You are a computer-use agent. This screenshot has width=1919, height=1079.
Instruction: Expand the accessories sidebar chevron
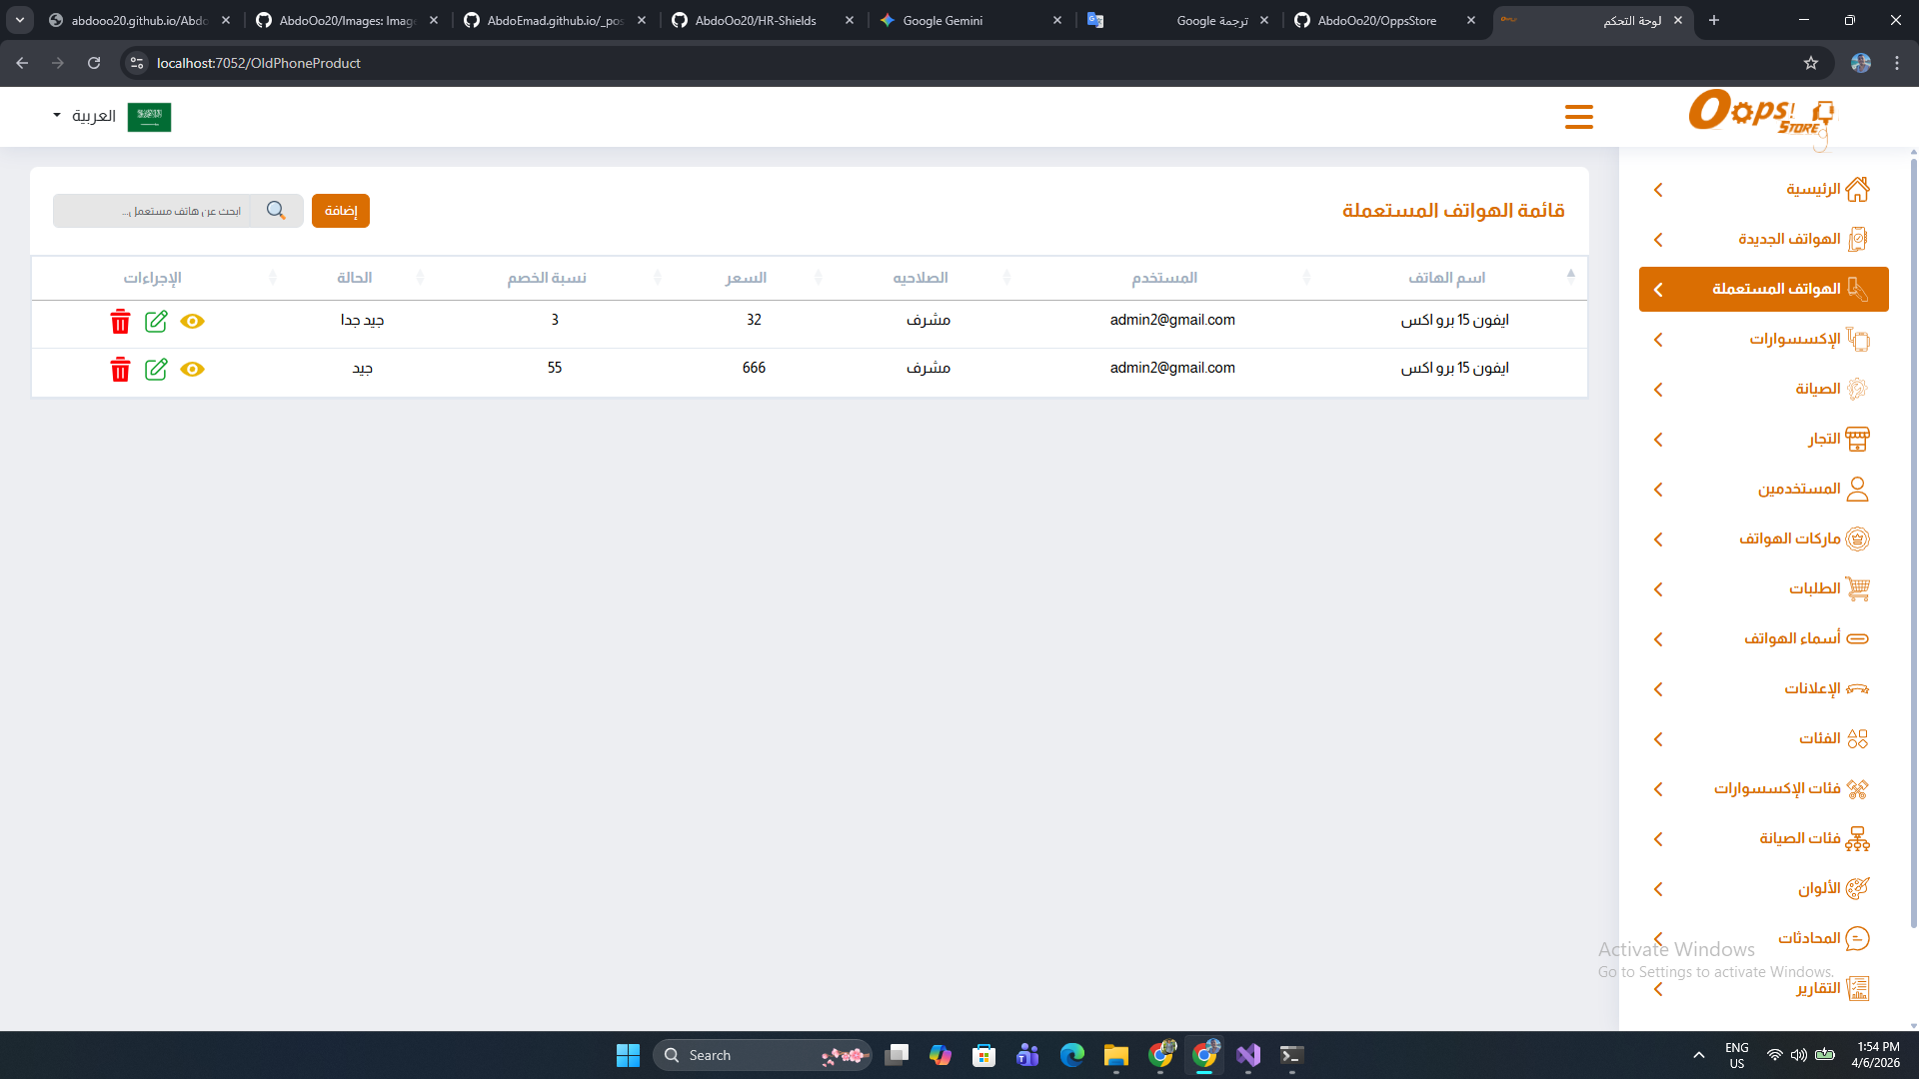click(x=1658, y=340)
